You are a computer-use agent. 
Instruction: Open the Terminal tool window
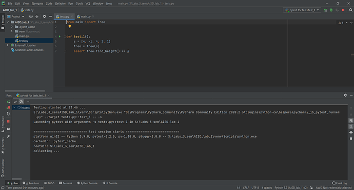66,183
